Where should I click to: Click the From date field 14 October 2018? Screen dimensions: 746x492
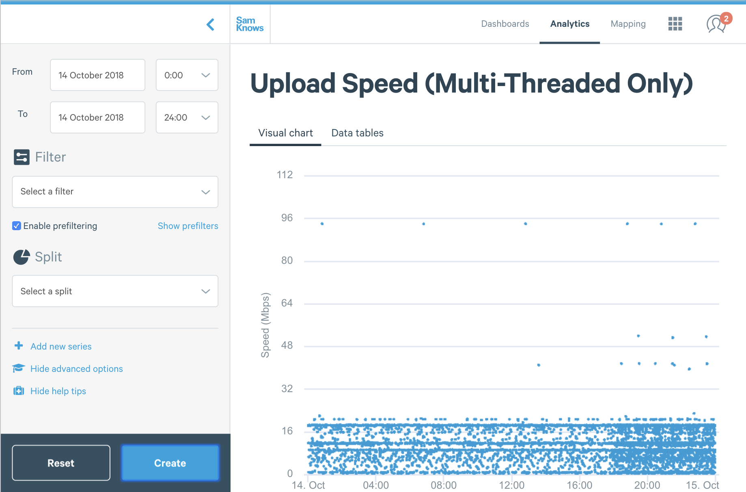97,75
